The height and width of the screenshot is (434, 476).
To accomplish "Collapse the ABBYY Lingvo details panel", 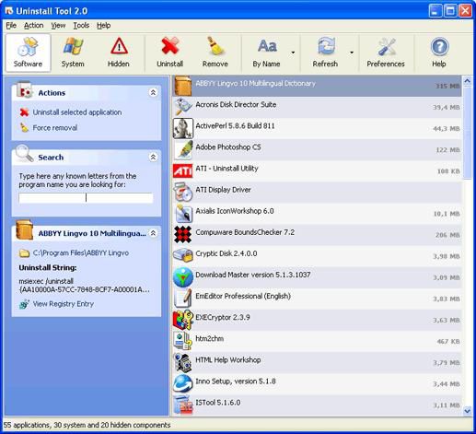I will click(153, 233).
